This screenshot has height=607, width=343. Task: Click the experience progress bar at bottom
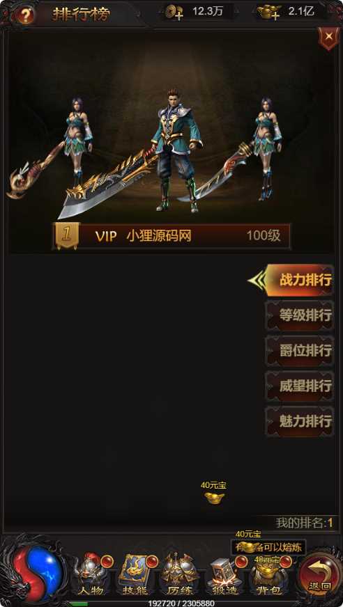tap(181, 603)
